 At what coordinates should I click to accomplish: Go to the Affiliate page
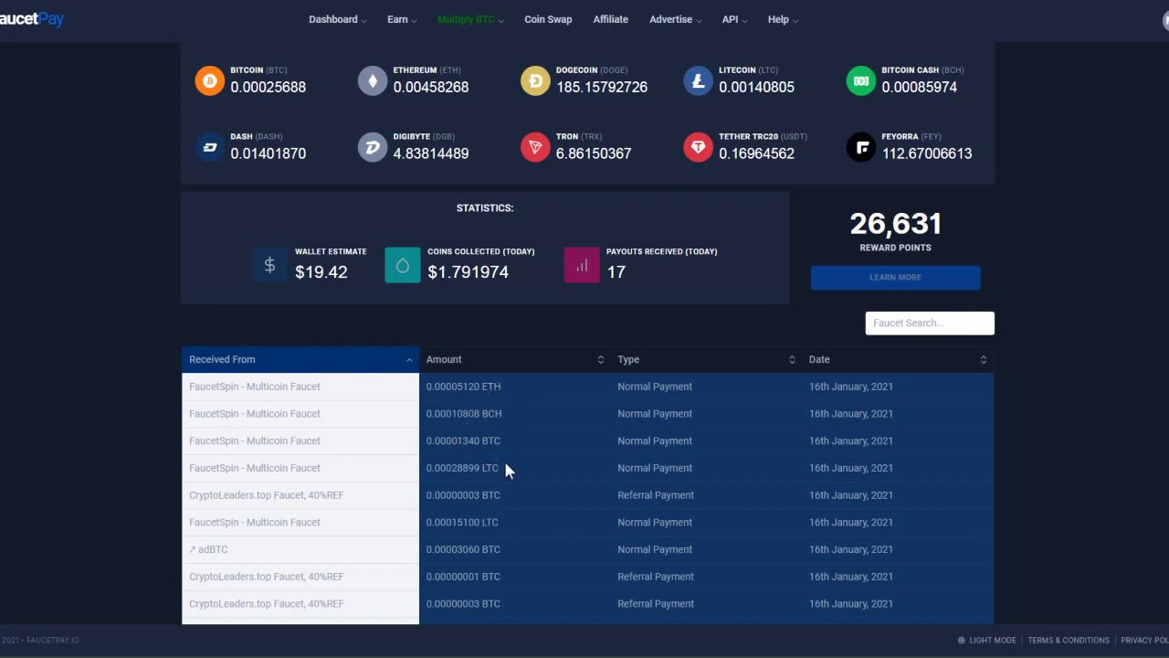click(610, 19)
